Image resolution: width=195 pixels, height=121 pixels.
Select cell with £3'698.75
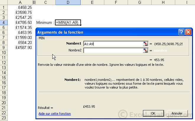click(20, 12)
